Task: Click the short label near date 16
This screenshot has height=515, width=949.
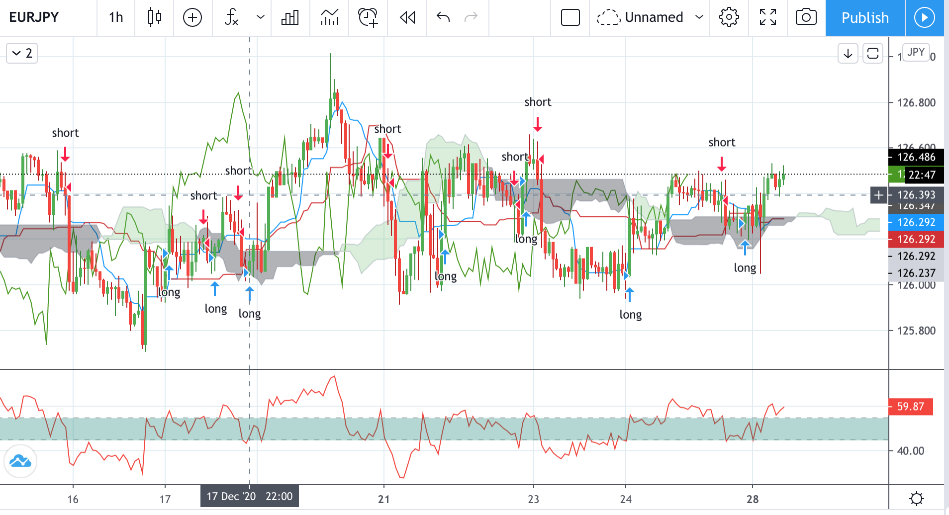Action: [x=65, y=133]
